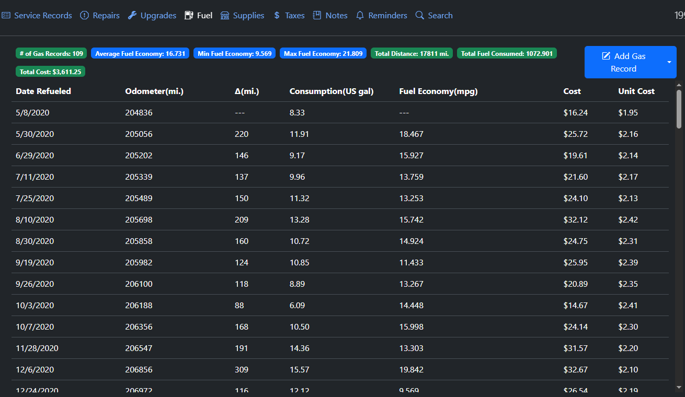This screenshot has width=685, height=397.
Task: Click the Taxes dollar sign icon
Action: coord(277,16)
